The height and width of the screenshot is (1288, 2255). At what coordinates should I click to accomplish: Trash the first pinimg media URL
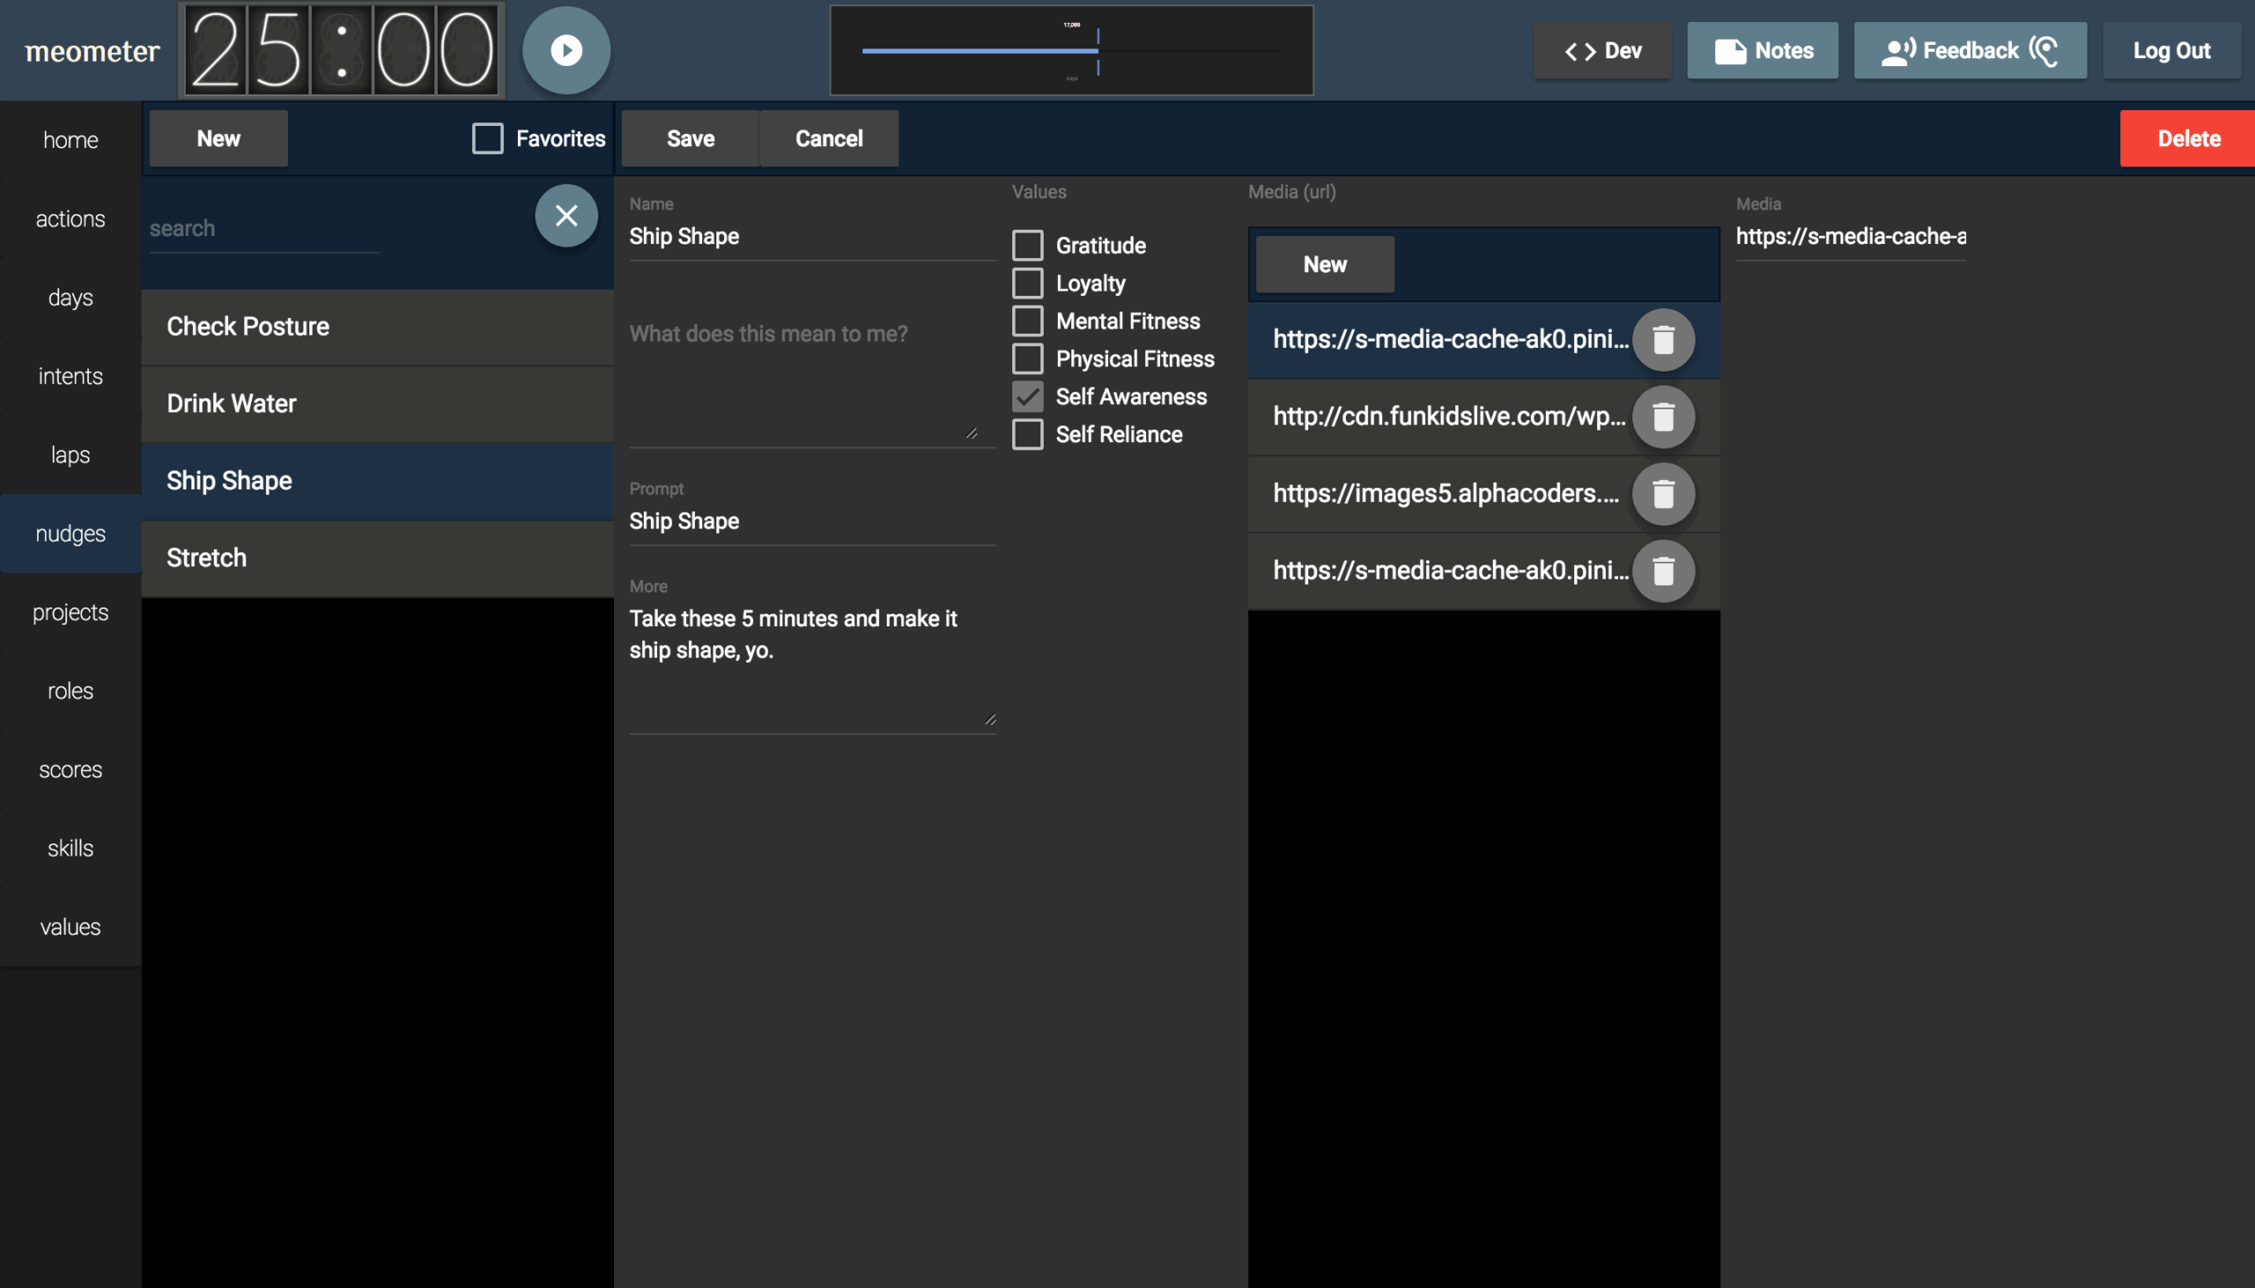click(x=1663, y=340)
